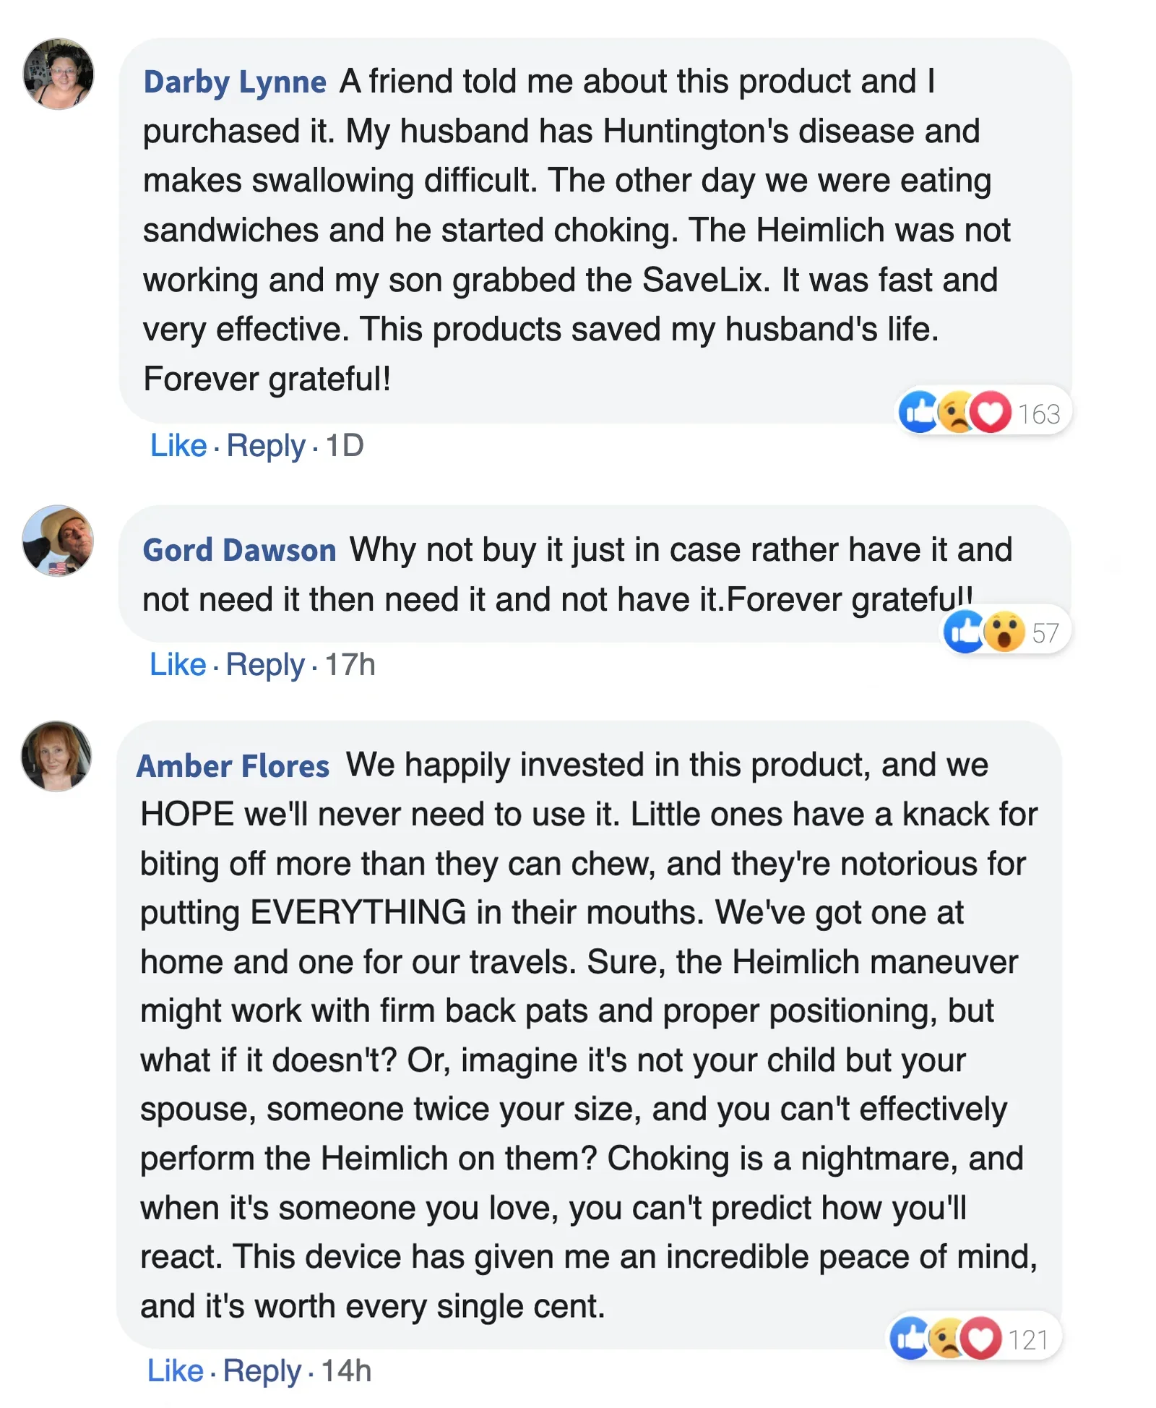1156x1408 pixels.
Task: Click the heart reaction on Darby Lynne's comment
Action: pos(991,413)
